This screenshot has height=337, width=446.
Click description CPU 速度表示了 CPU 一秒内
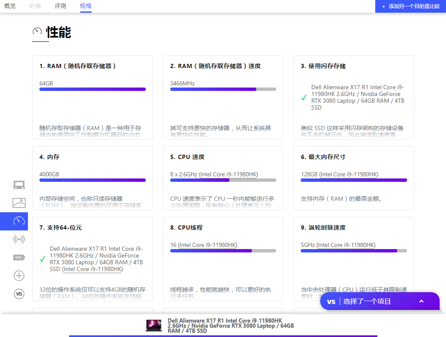pyautogui.click(x=222, y=202)
